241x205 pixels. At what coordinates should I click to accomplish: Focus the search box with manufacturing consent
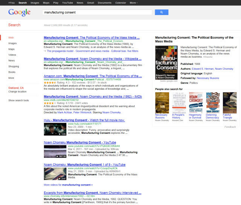(97, 12)
